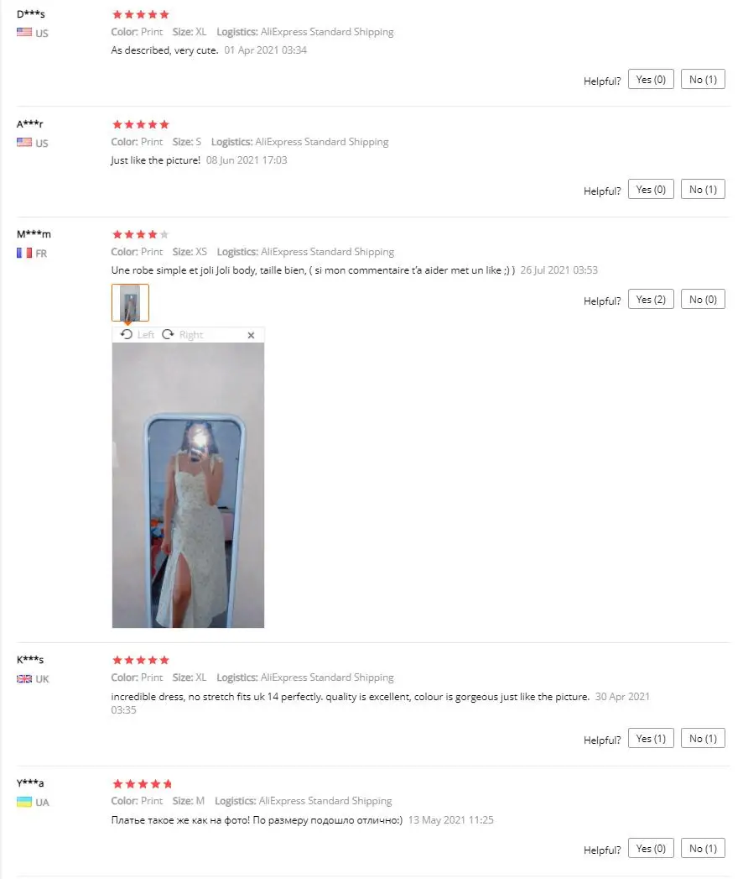Image resolution: width=743 pixels, height=879 pixels.
Task: Vote No (1) on Y***a's review
Action: (x=703, y=848)
